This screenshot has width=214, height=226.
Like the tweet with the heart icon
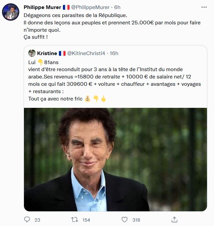[x=124, y=220]
